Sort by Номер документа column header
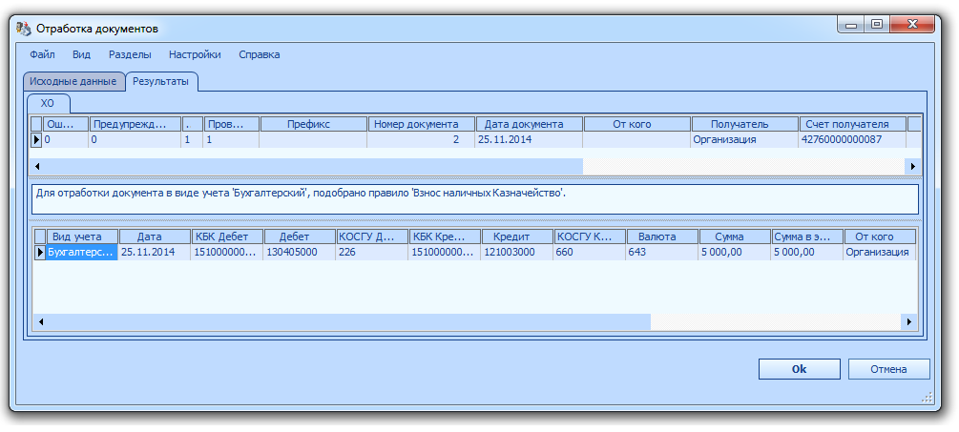Image resolution: width=959 pixels, height=432 pixels. tap(422, 124)
